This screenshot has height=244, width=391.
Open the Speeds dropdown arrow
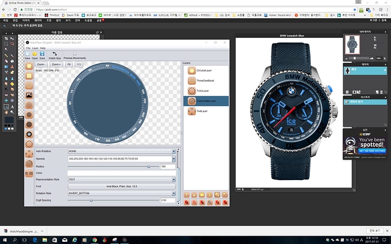(x=173, y=159)
